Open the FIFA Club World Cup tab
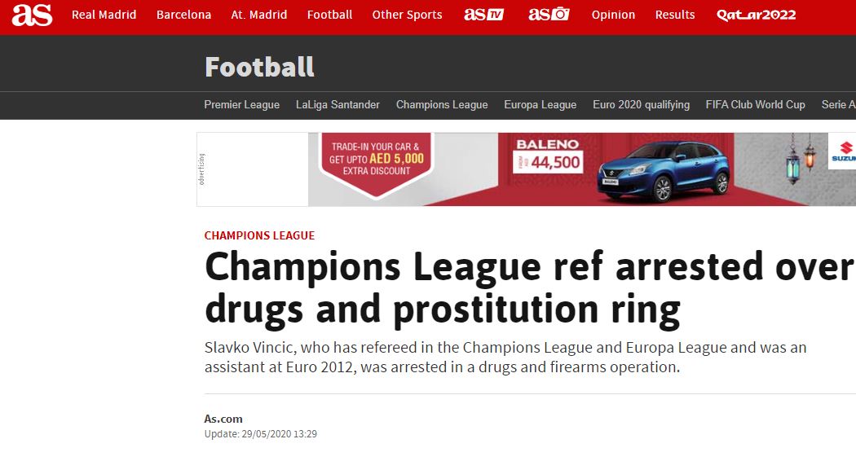856x461 pixels. tap(755, 104)
